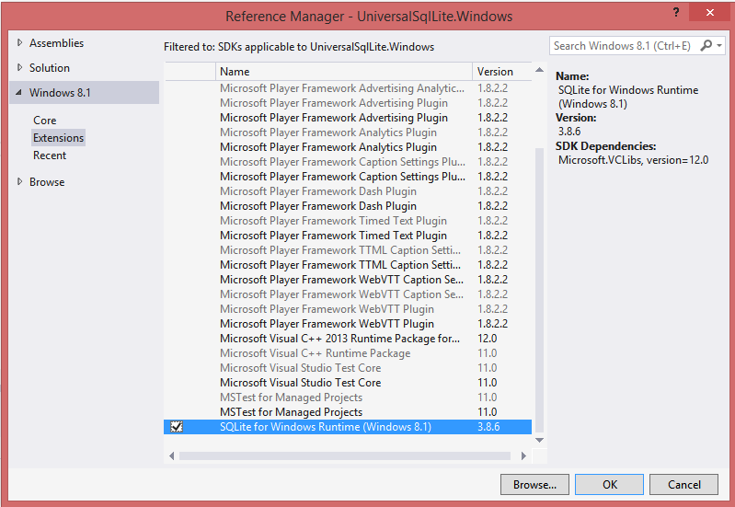Expand the Assemblies tree node arrow

pos(19,42)
